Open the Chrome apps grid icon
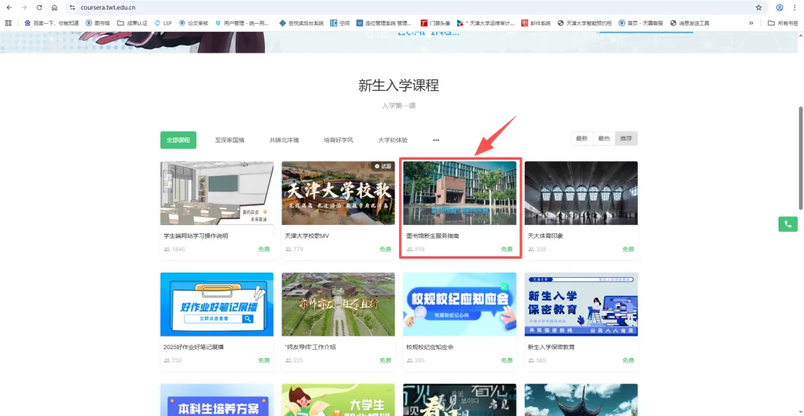Image resolution: width=804 pixels, height=416 pixels. [8, 23]
